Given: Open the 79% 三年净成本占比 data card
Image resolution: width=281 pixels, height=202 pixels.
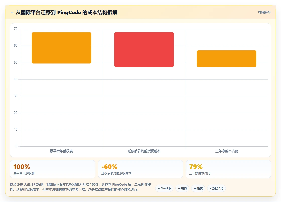Looking at the screenshot, I should (228, 169).
